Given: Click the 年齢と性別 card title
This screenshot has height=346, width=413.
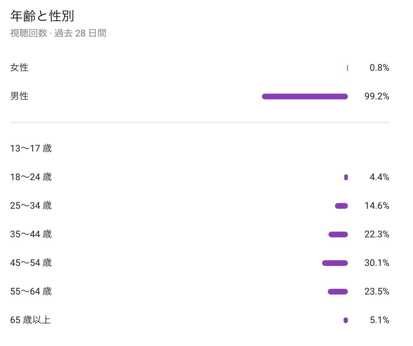Looking at the screenshot, I should pyautogui.click(x=42, y=16).
